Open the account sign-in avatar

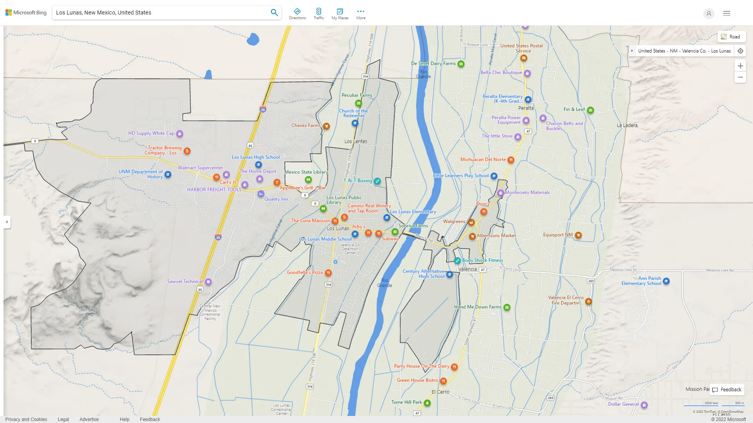(x=709, y=13)
